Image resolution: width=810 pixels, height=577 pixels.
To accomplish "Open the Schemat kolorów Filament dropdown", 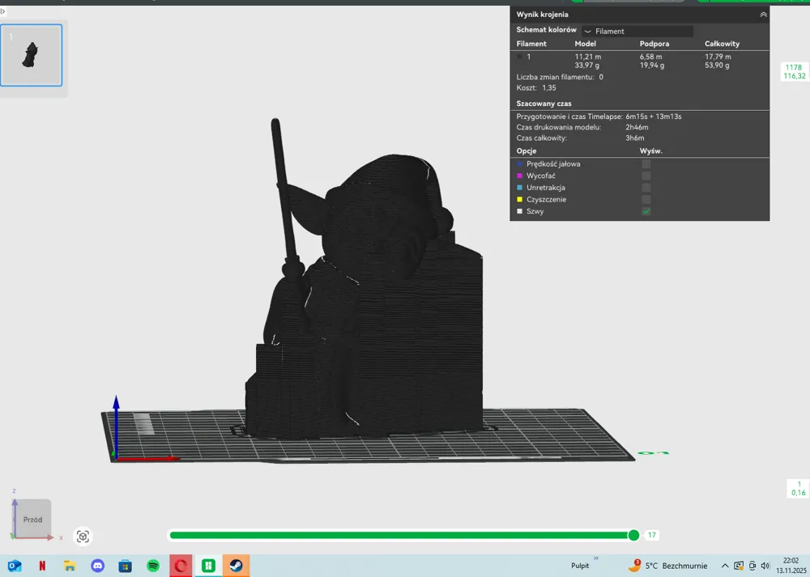I will (x=637, y=31).
